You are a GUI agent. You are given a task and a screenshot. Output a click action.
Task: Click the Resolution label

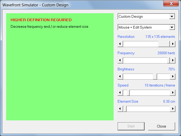click(x=126, y=37)
